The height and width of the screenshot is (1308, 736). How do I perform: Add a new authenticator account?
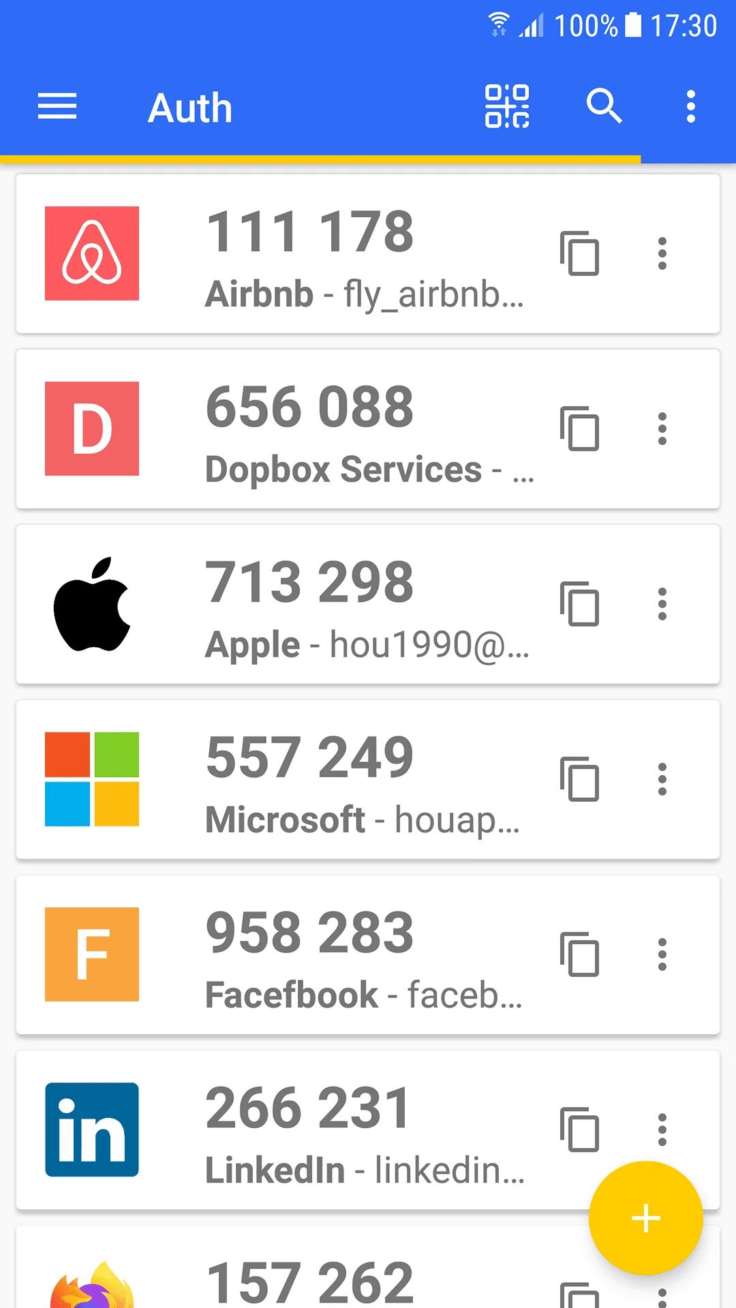pyautogui.click(x=645, y=1218)
